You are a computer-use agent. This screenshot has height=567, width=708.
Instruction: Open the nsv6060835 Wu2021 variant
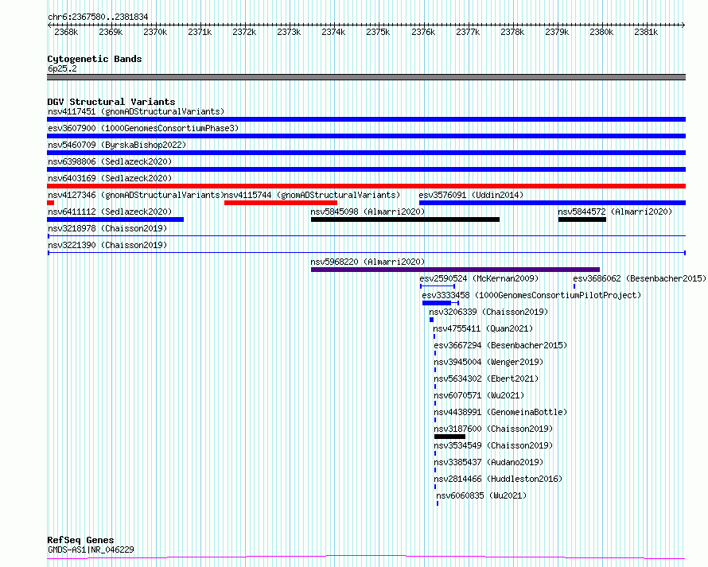click(481, 495)
